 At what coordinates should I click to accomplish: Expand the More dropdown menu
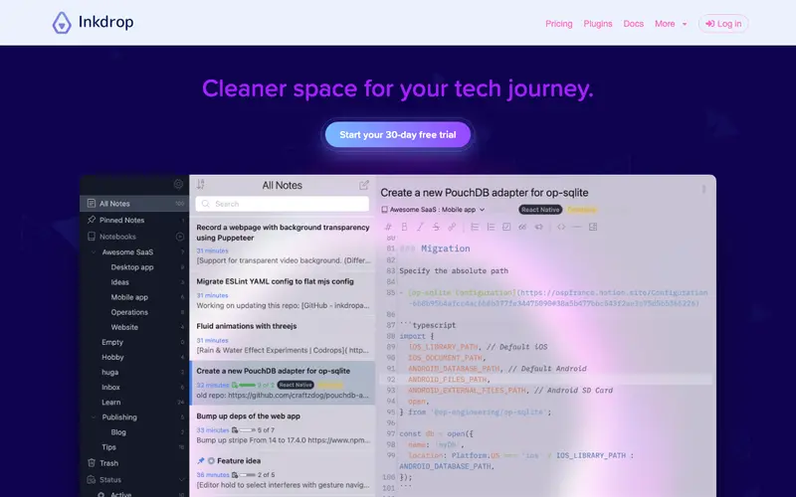671,24
